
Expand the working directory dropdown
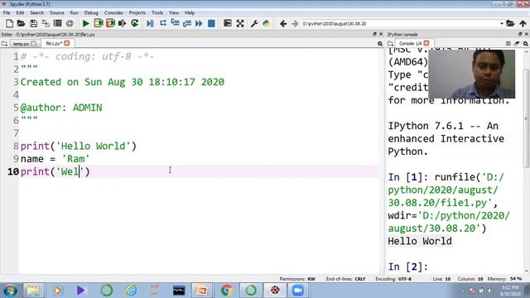click(x=502, y=24)
